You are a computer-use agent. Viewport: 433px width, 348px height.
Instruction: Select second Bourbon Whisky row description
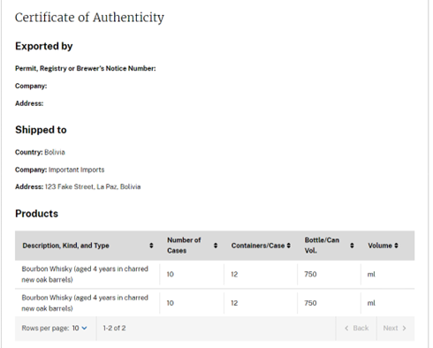coord(85,303)
